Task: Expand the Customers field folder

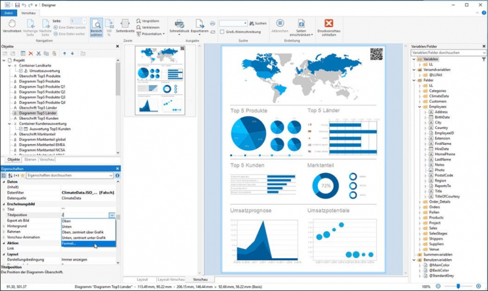Action: point(420,102)
